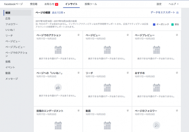Viewport: 189px width, 132px height.
Task: Open 設定 settings link
Action: click(x=159, y=4)
